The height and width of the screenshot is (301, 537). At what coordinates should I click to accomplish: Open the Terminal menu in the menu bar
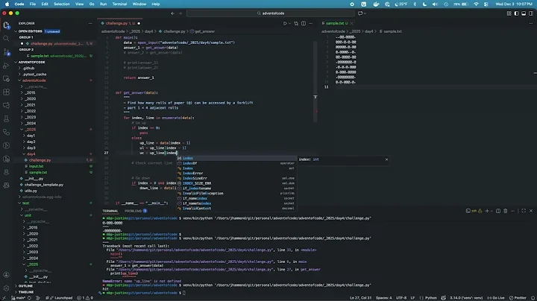pyautogui.click(x=119, y=4)
